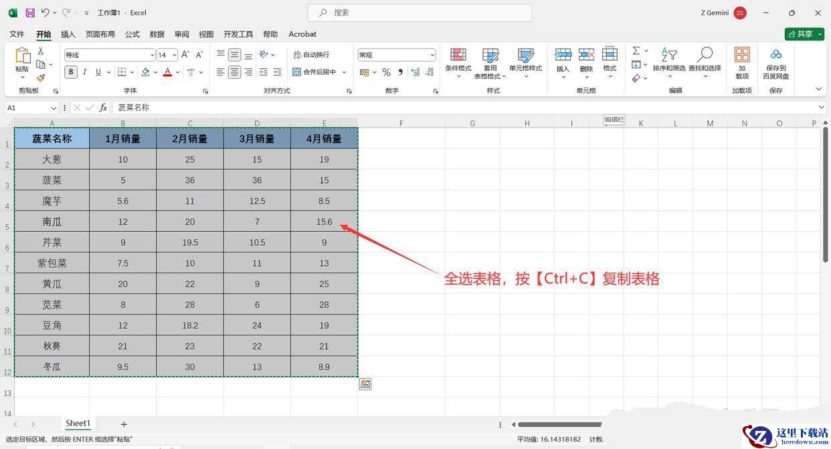The image size is (831, 449).
Task: Toggle Bold formatting
Action: click(71, 72)
